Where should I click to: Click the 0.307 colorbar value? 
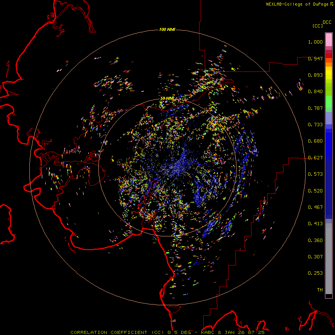tap(315, 257)
